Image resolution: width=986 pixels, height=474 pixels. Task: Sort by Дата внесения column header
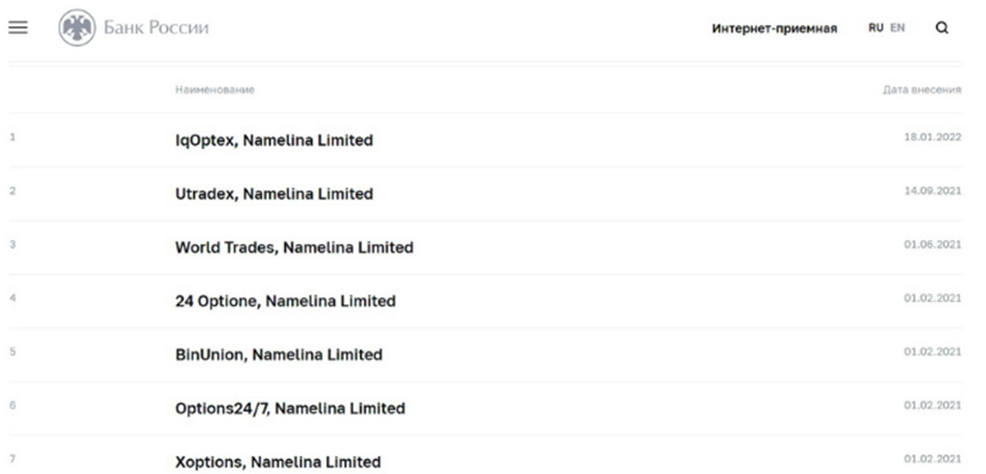[x=922, y=90]
